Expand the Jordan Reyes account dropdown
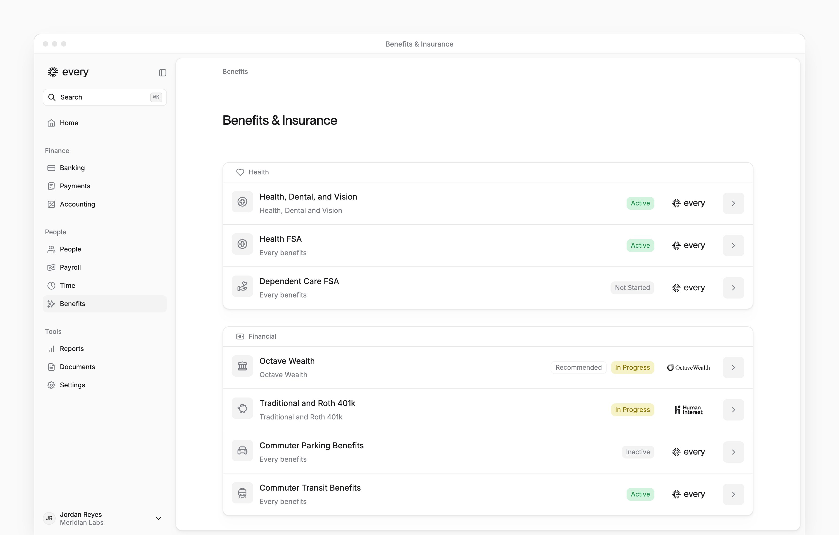Image resolution: width=839 pixels, height=535 pixels. click(158, 518)
